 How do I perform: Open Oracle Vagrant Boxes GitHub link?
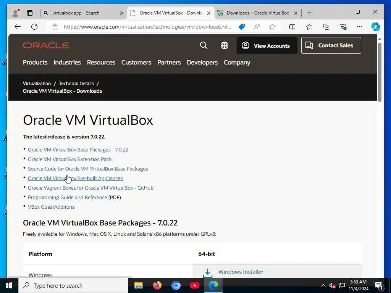(90, 188)
